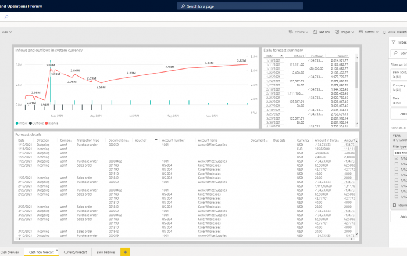This screenshot has height=256, width=407.
Task: Click the Visual interactions icon
Action: point(384,32)
